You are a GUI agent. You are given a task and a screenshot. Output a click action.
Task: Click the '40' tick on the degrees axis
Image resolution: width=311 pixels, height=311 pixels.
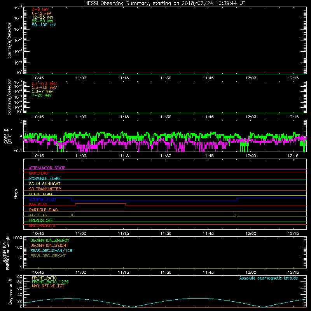[x=20, y=295]
